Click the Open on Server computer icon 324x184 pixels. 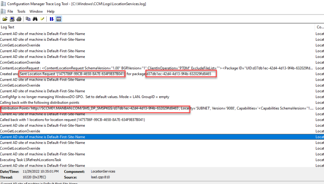(12, 19)
